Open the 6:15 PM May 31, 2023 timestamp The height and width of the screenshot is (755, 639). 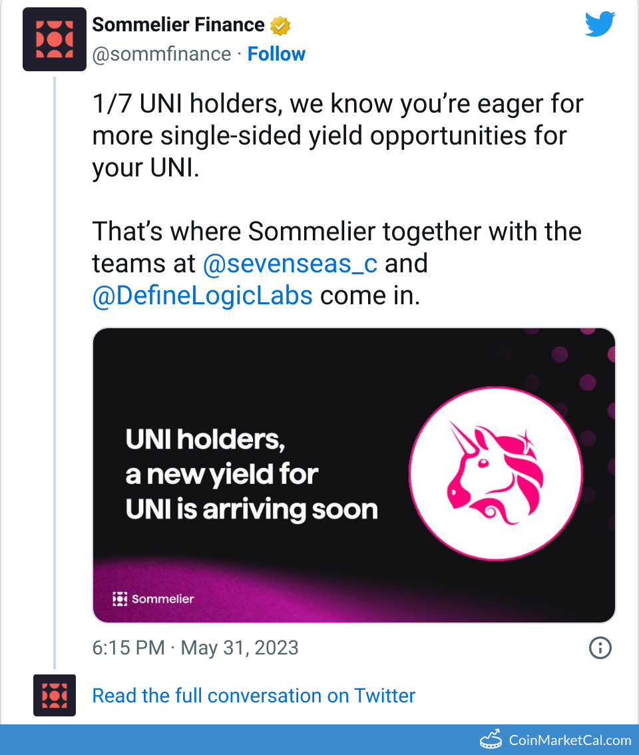[195, 648]
